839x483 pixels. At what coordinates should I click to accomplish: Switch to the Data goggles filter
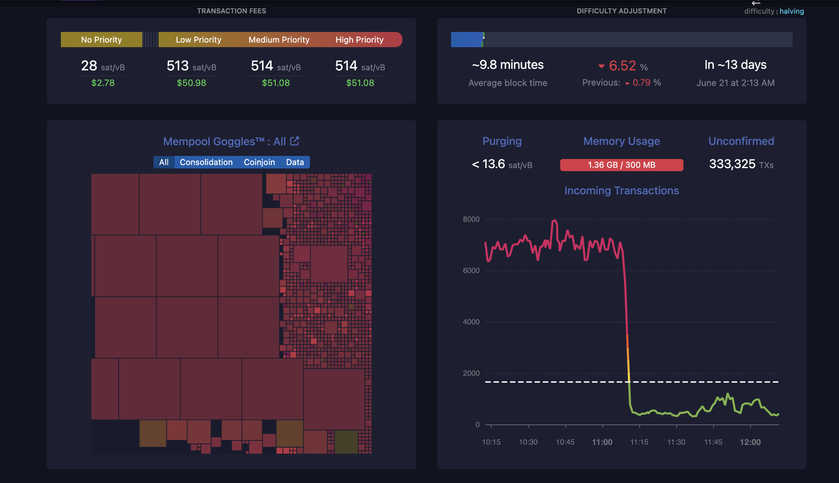295,162
